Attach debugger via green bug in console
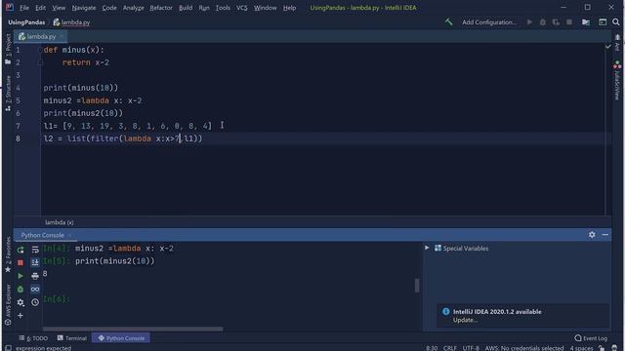The image size is (625, 351). point(21,290)
